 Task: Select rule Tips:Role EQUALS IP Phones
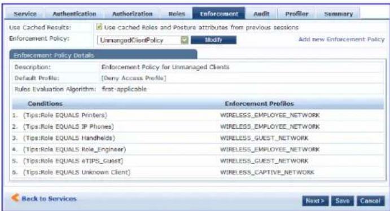pos(68,126)
